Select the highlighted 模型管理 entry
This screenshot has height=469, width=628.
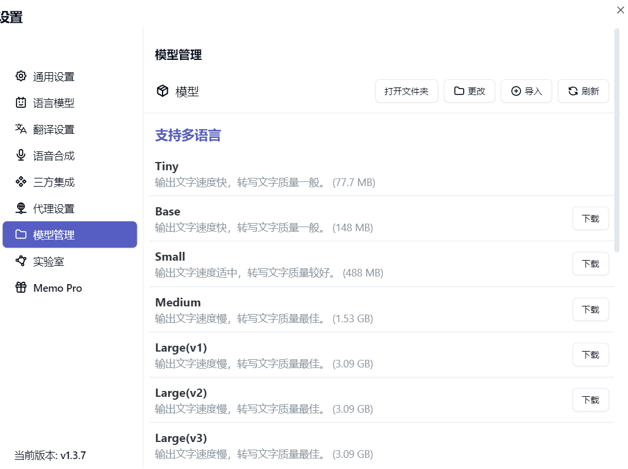(70, 235)
